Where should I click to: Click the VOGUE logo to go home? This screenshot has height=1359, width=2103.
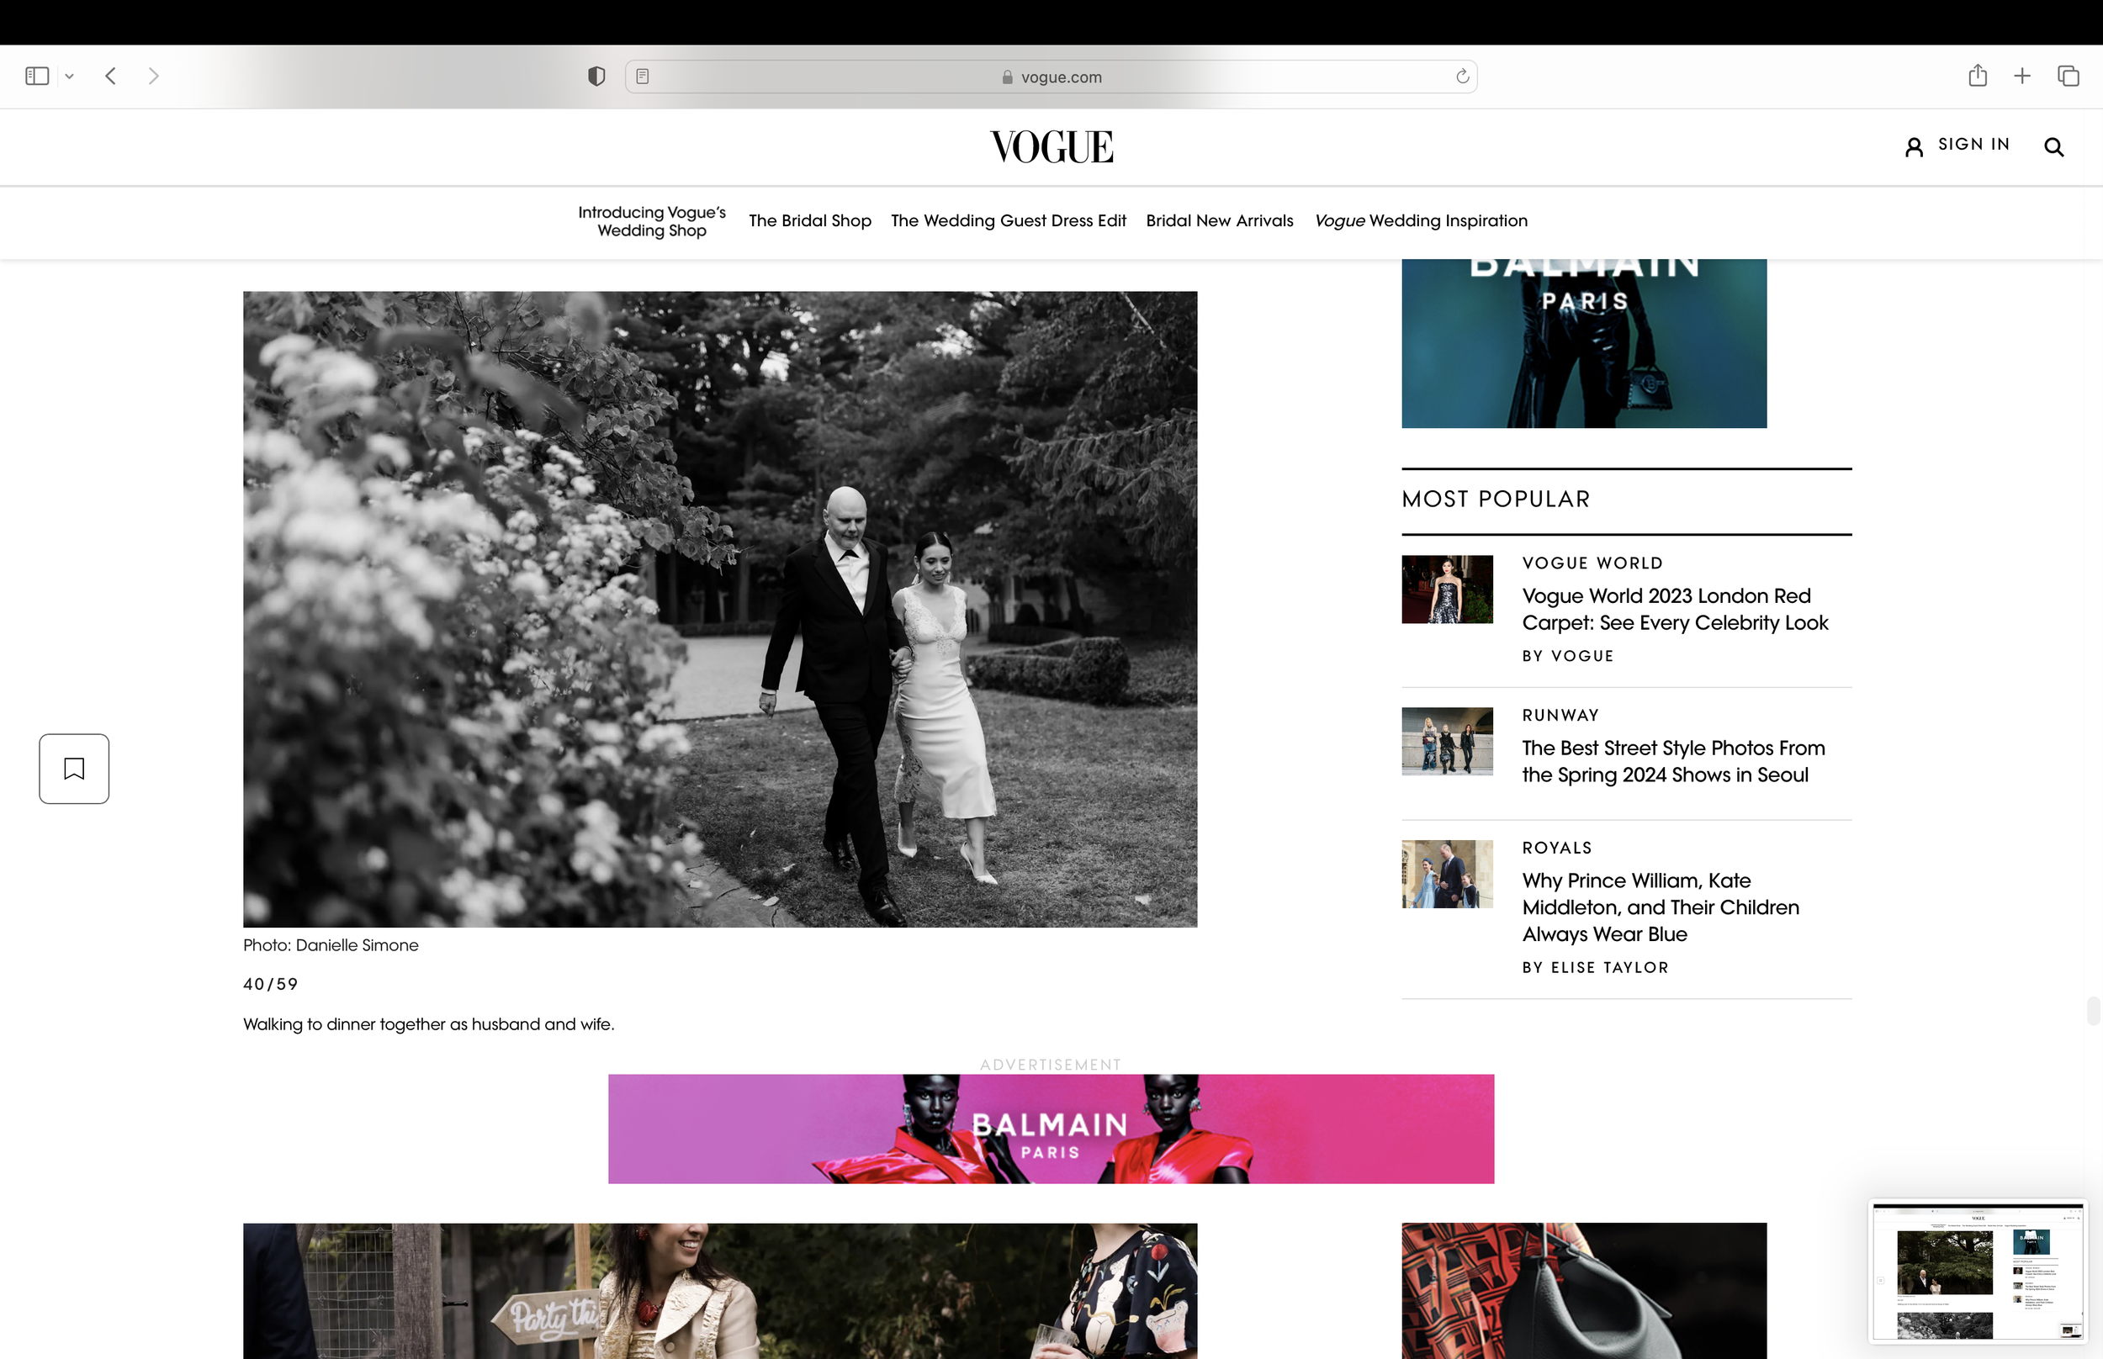(1051, 146)
